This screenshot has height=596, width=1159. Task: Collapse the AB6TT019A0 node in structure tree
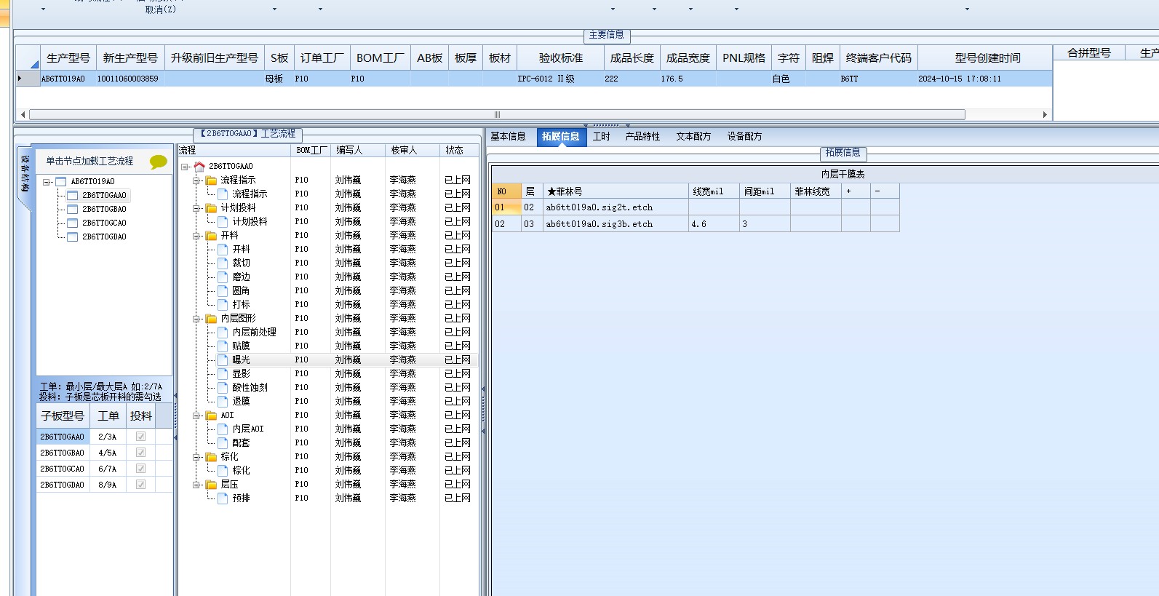click(47, 182)
